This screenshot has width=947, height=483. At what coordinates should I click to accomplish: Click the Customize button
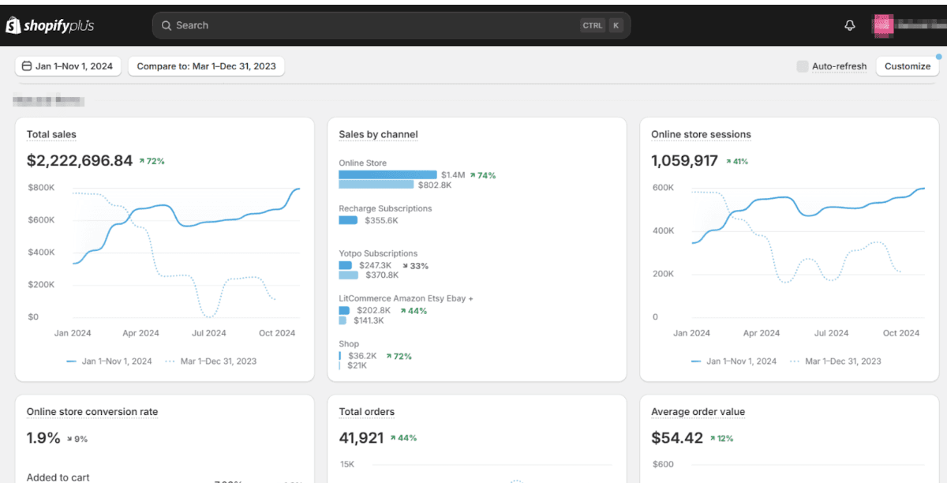click(x=908, y=66)
